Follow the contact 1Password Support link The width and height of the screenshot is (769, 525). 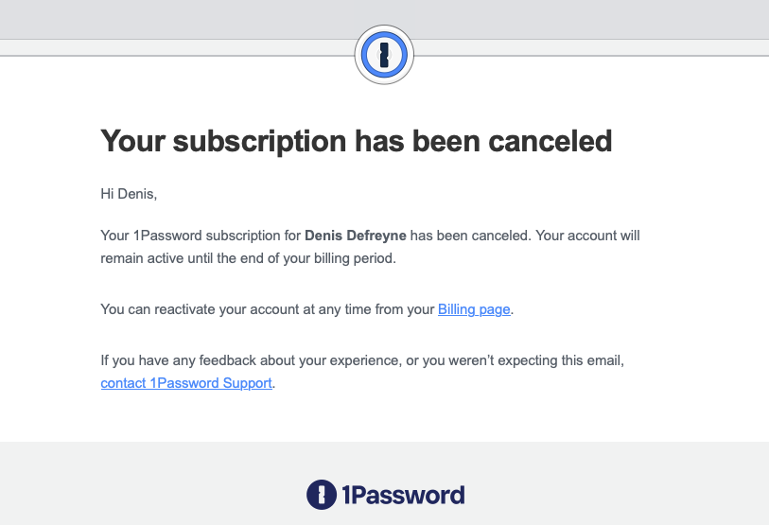pyautogui.click(x=186, y=383)
